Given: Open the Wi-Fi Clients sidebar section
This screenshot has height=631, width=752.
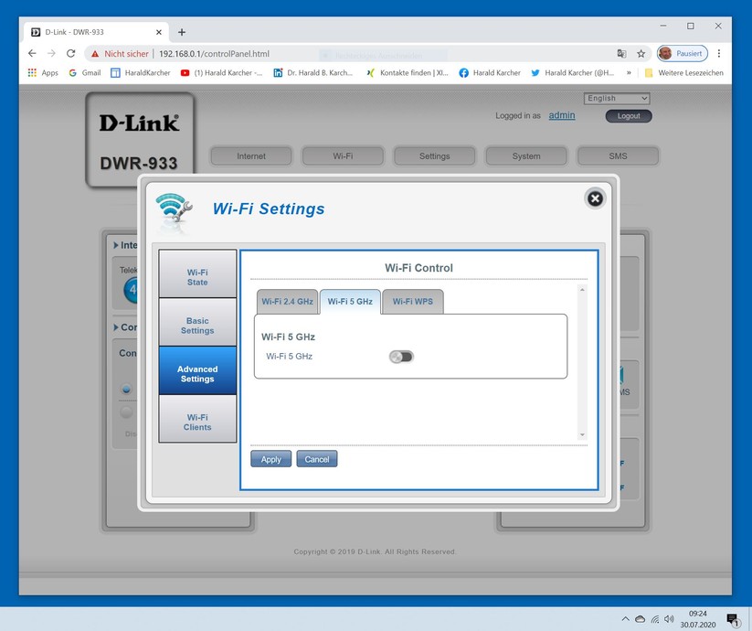Looking at the screenshot, I should coord(197,422).
